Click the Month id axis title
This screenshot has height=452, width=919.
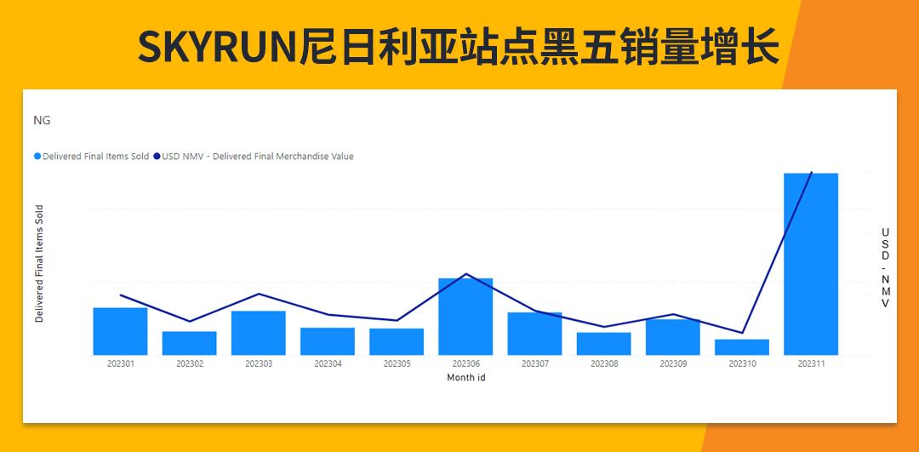[x=466, y=378]
